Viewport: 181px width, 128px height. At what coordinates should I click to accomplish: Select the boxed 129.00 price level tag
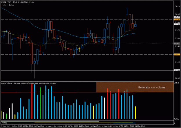[177, 70]
